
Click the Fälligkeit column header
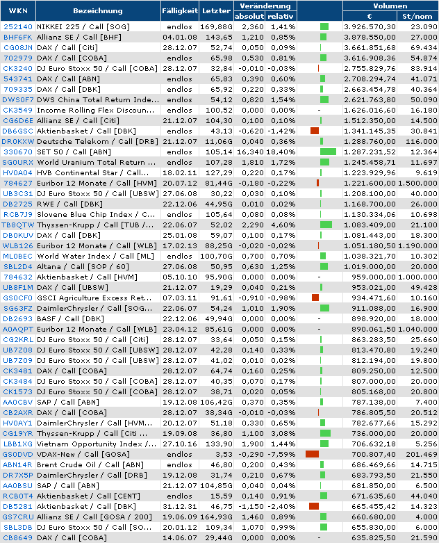pos(179,10)
